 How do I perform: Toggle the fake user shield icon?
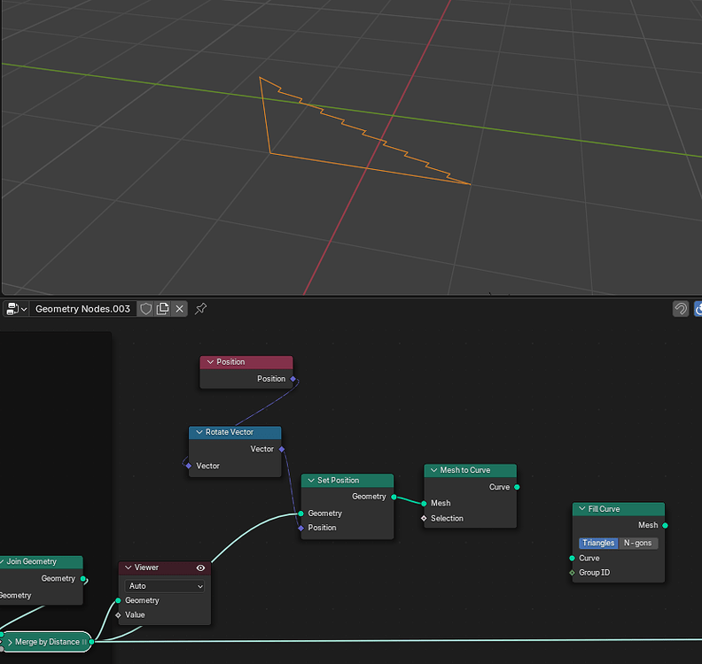click(146, 309)
